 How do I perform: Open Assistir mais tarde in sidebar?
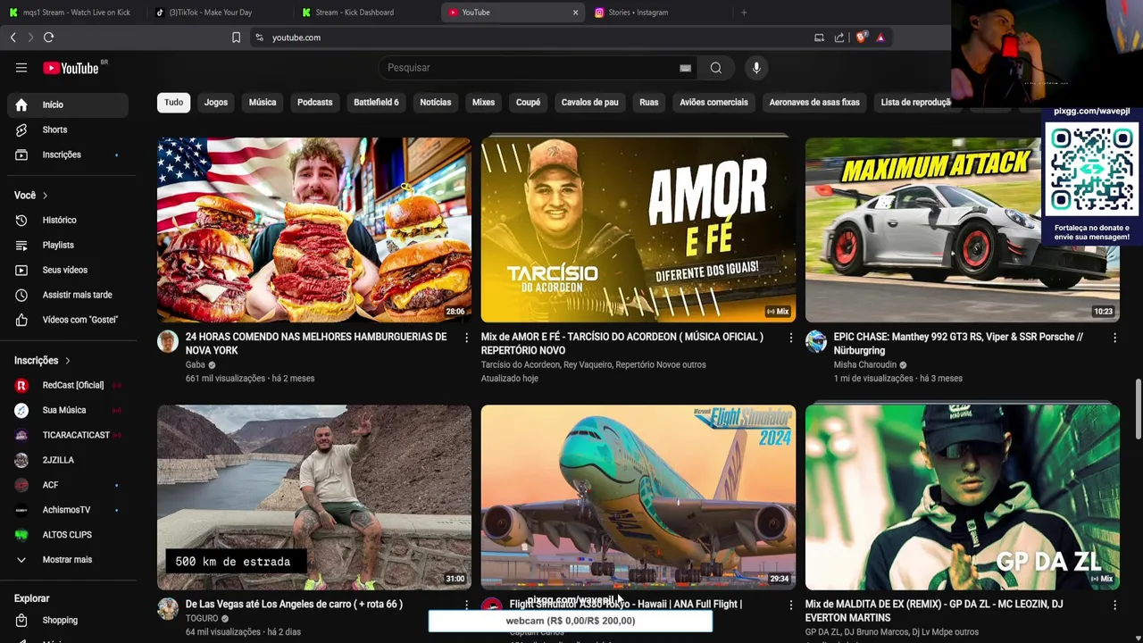(68, 295)
